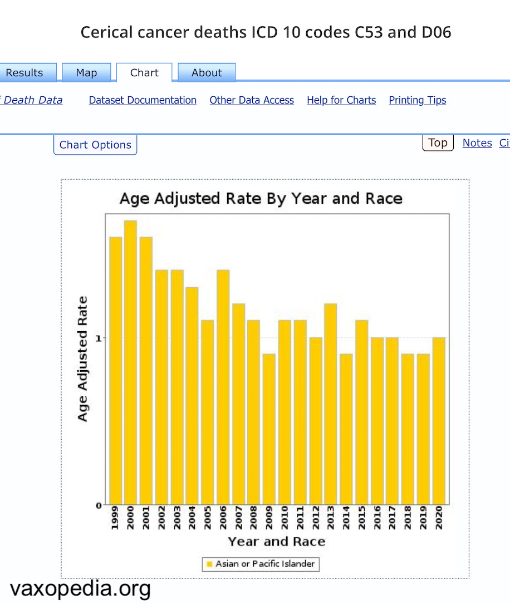Open the Notes link

coord(477,143)
